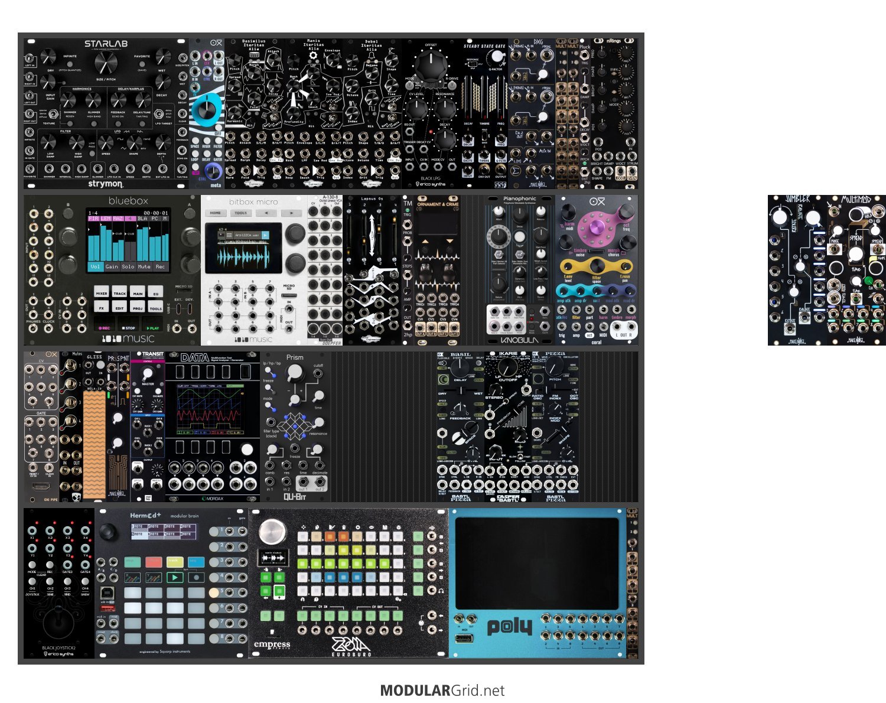Click the purple dial on OX coral module
The image size is (886, 703).
click(x=597, y=226)
